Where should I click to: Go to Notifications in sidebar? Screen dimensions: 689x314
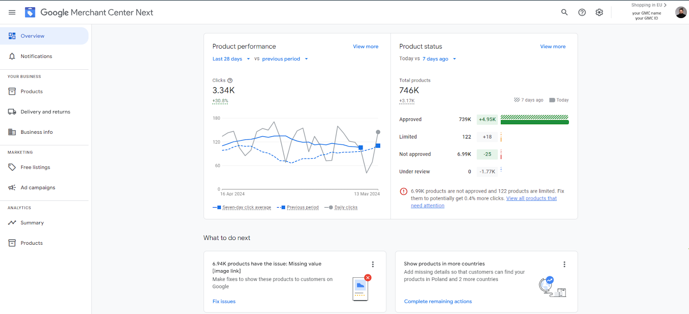(36, 56)
